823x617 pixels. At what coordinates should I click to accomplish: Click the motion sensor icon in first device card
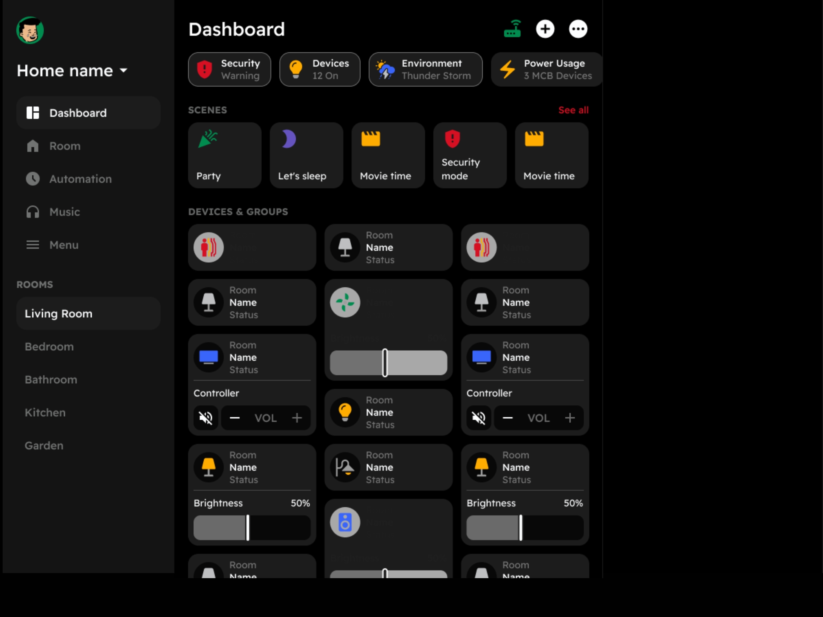click(209, 247)
